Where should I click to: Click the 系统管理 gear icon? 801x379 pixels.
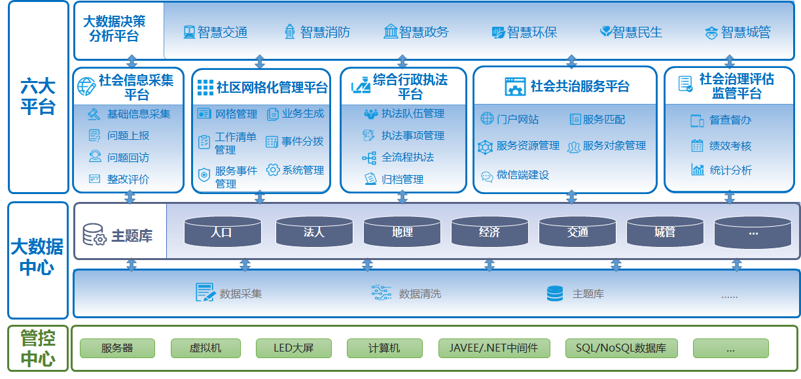click(273, 170)
